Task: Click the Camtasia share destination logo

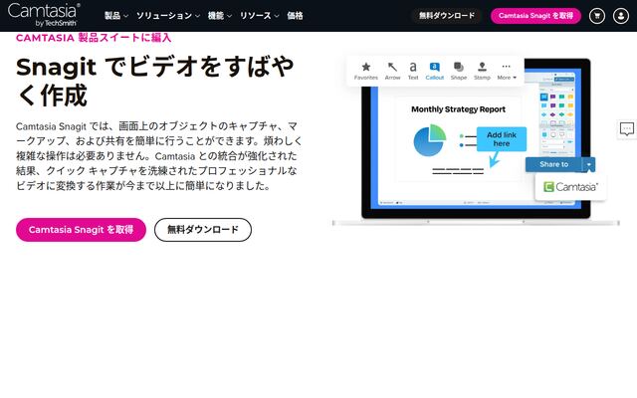Action: (x=570, y=187)
